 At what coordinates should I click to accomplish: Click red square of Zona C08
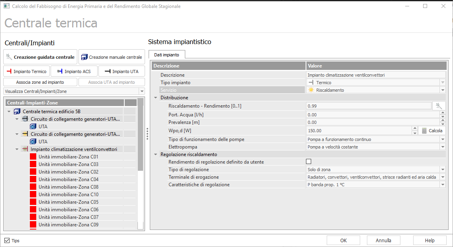[x=33, y=187]
